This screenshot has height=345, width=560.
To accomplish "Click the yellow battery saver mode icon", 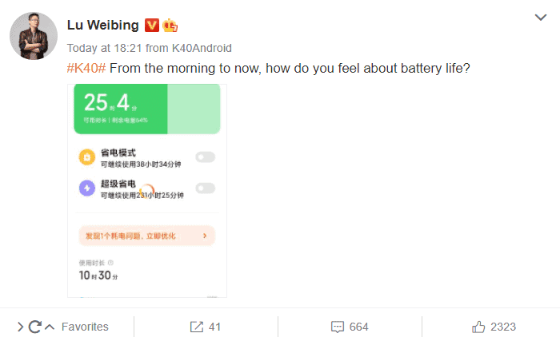I will [x=86, y=157].
